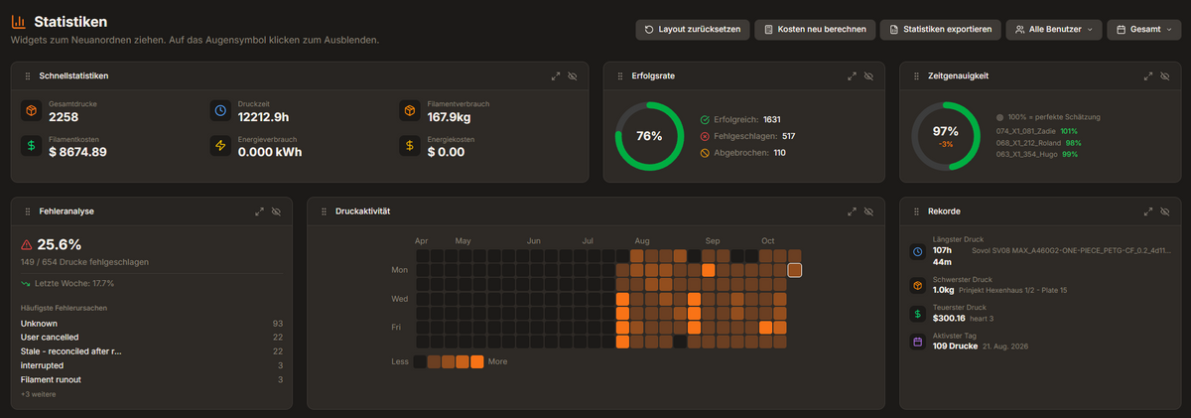Click the Schwerster Druck cube icon

coord(917,284)
